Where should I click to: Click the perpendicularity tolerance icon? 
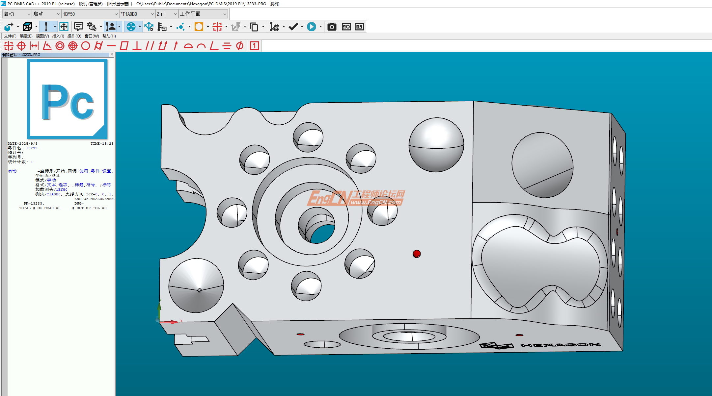[x=137, y=46]
